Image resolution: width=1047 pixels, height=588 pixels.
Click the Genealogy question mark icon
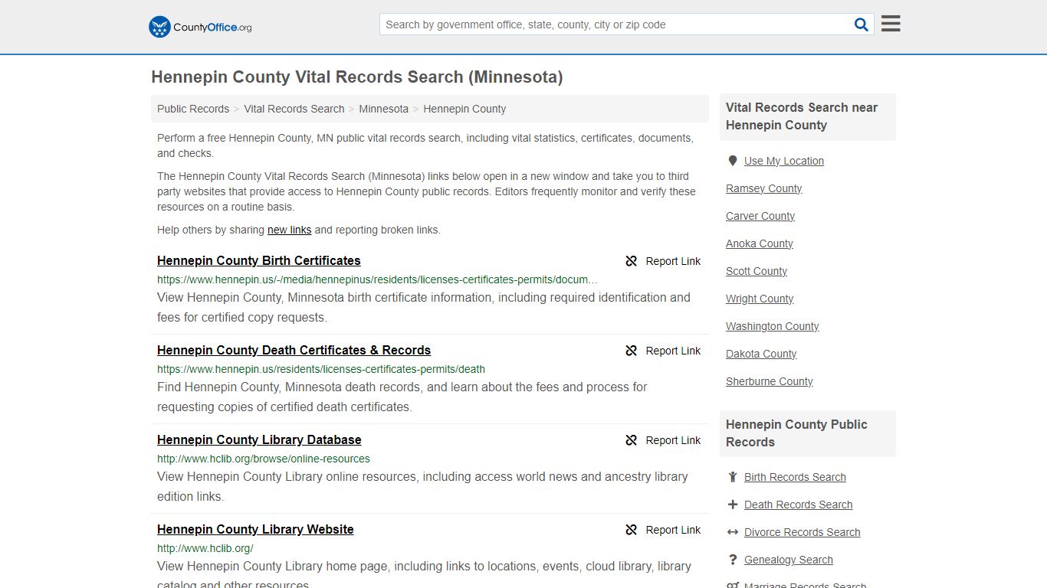(733, 560)
